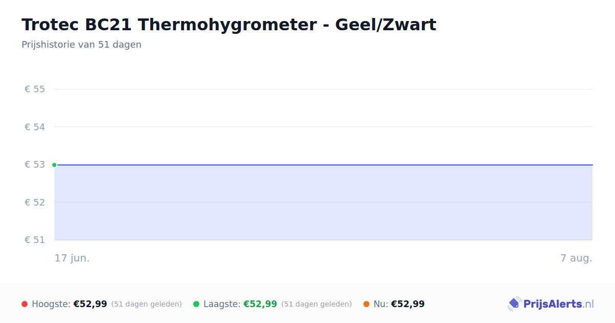
Task: Click the Hoogste €52,99 price value
Action: tap(90, 304)
